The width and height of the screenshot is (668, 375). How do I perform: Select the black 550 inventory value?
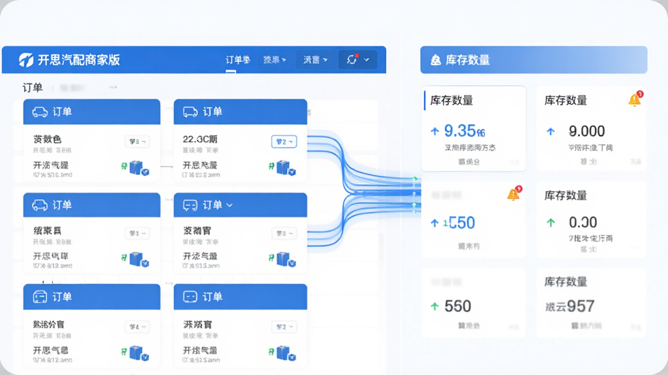click(457, 306)
